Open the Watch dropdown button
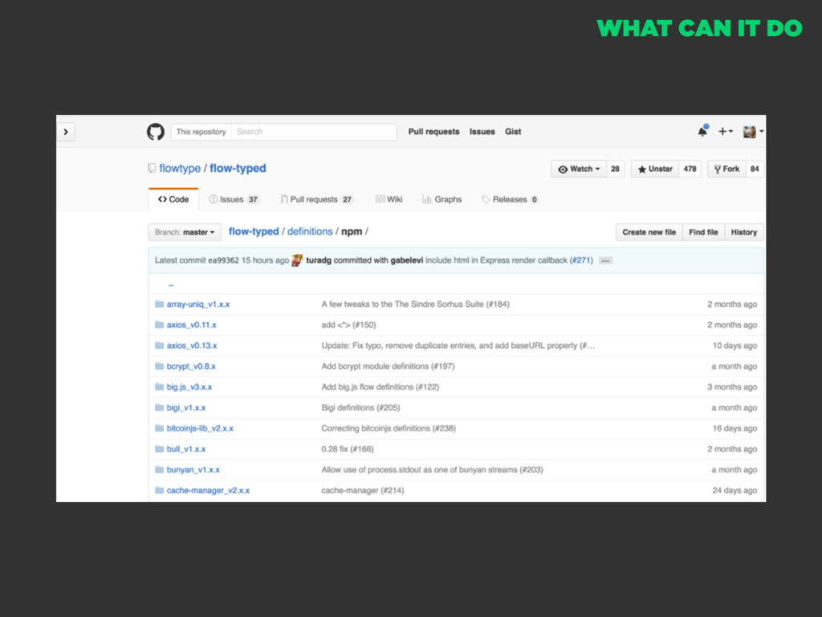This screenshot has height=617, width=822. click(x=579, y=169)
